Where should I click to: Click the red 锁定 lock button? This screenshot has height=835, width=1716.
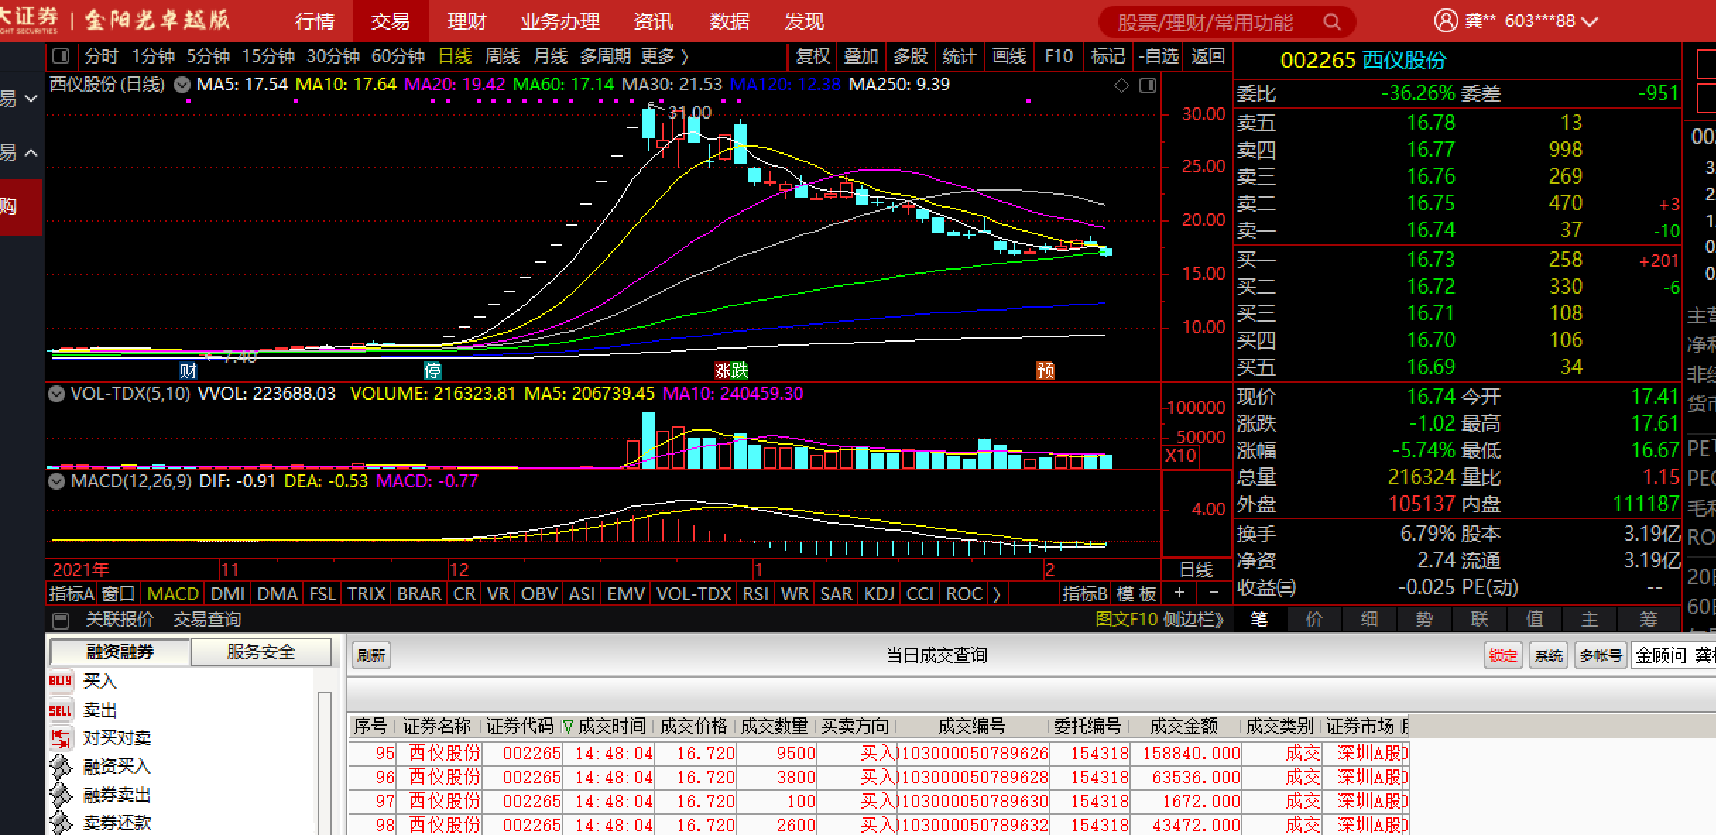(x=1502, y=656)
